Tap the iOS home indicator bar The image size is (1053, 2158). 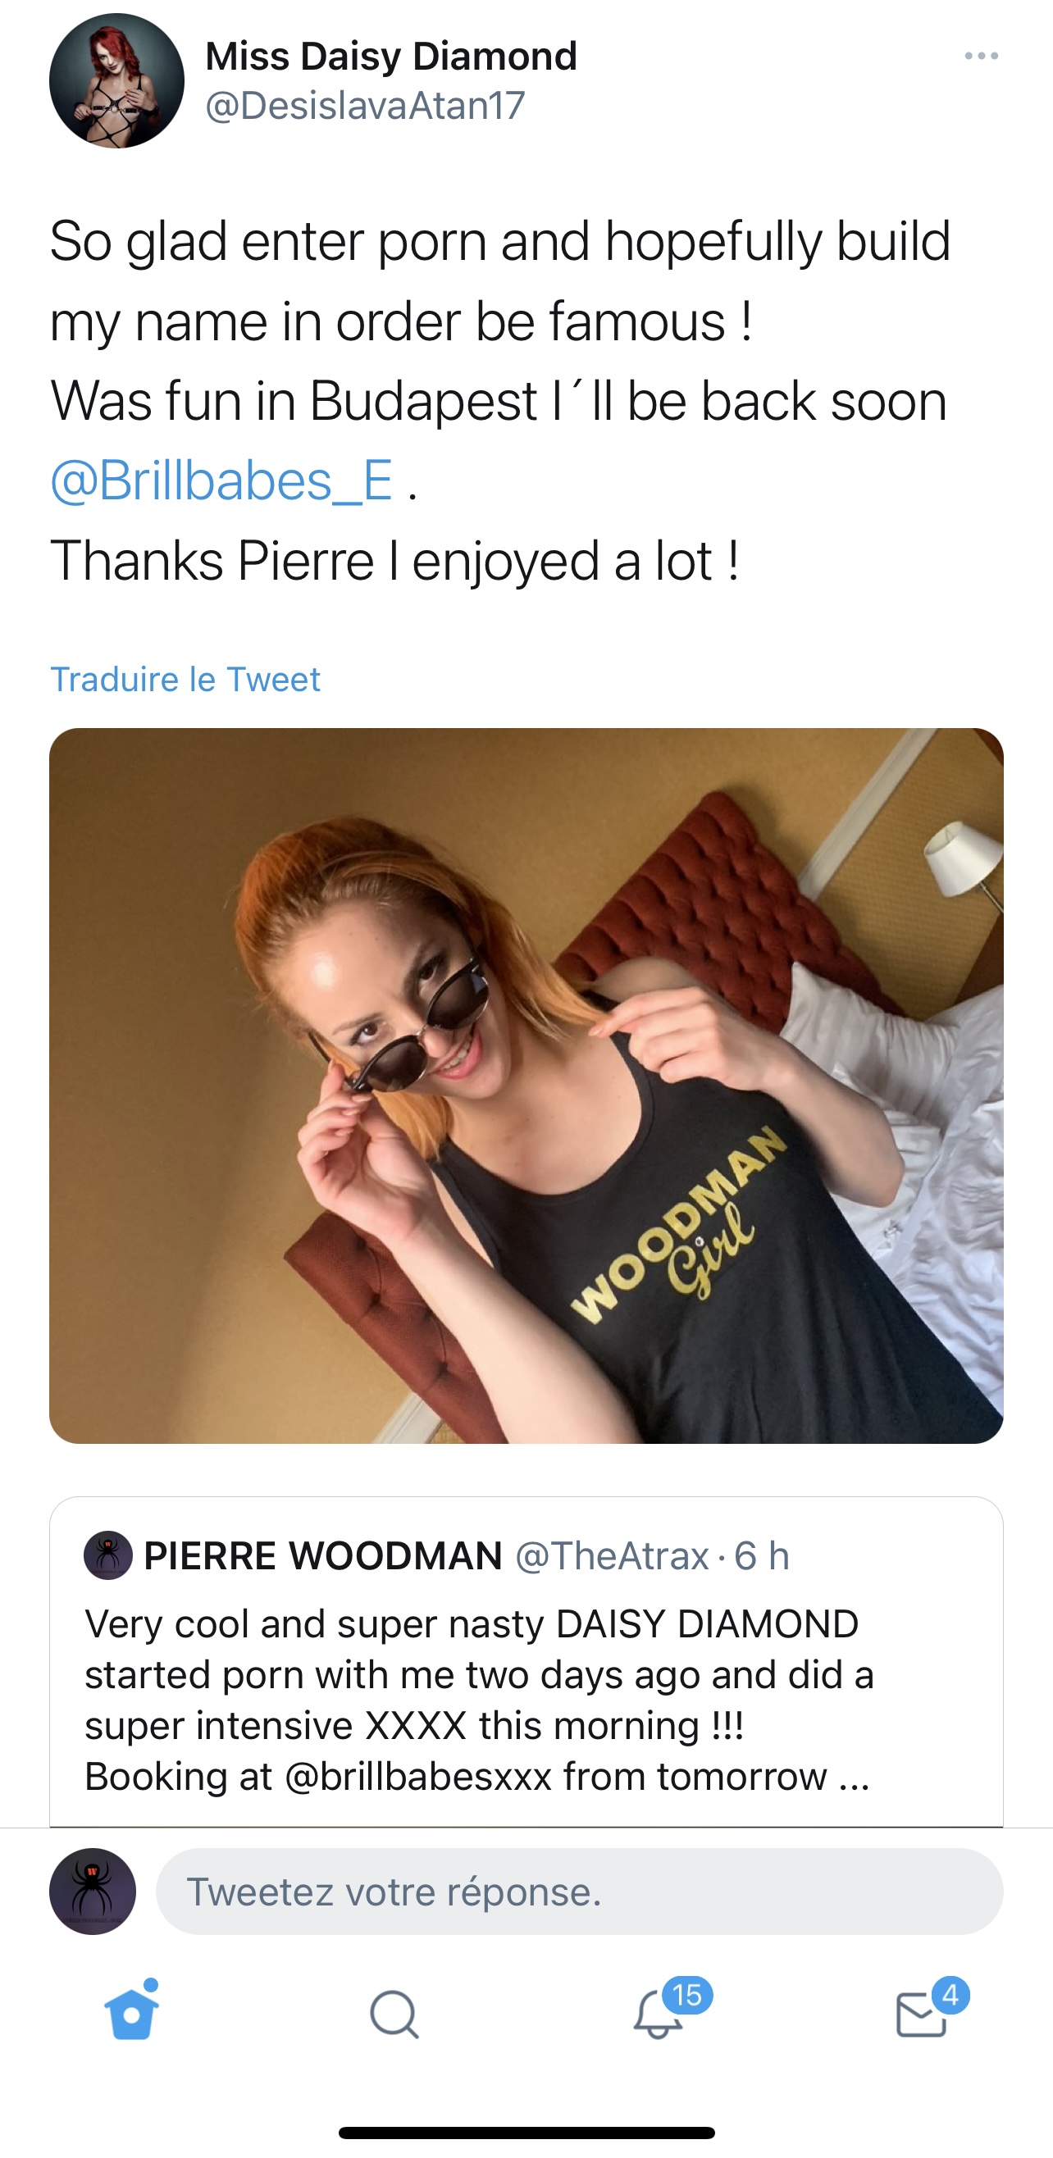[x=526, y=2133]
